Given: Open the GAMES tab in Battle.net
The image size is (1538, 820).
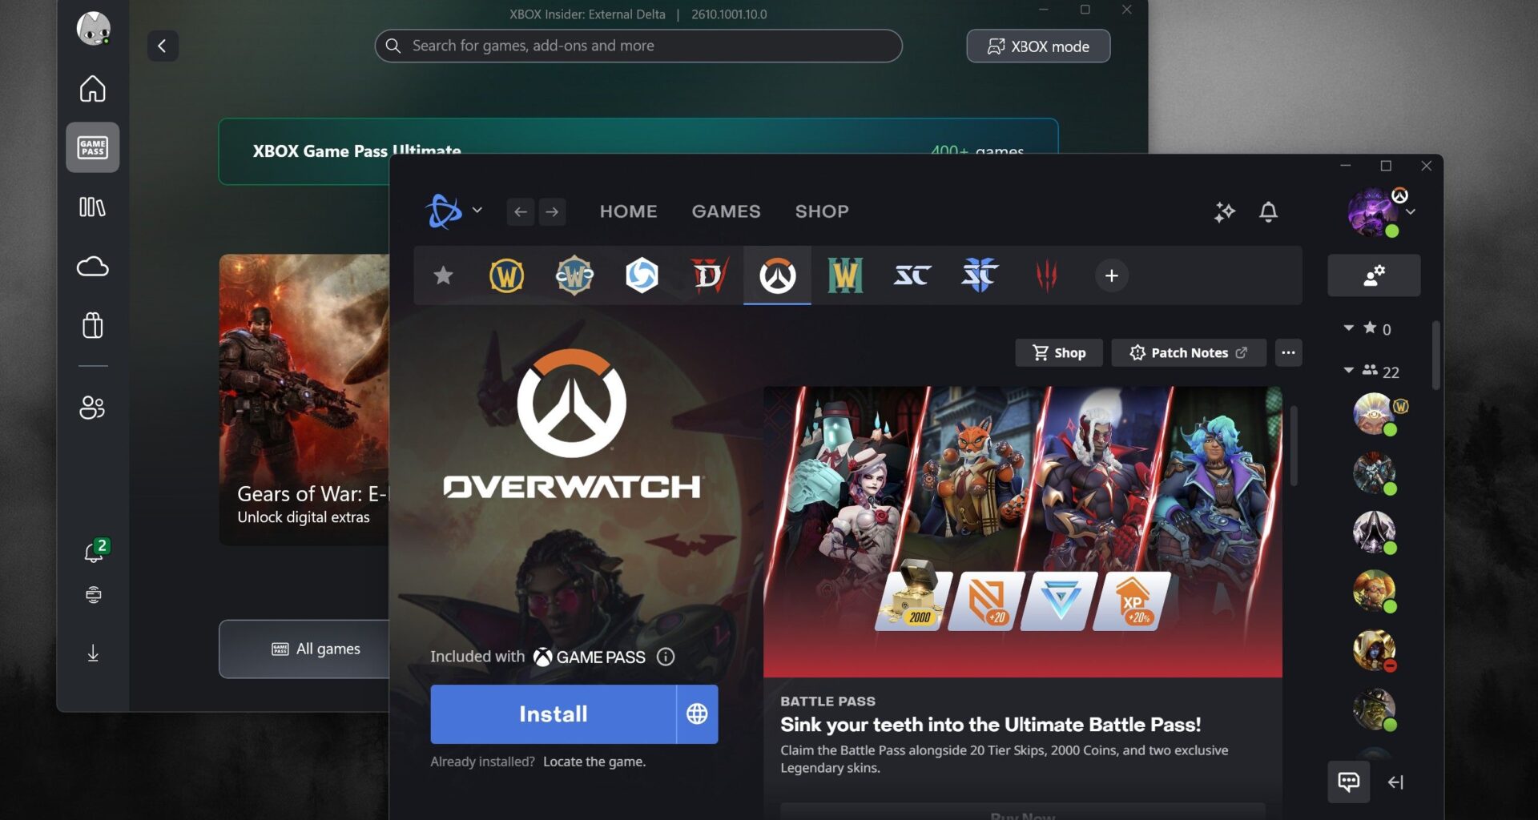Looking at the screenshot, I should pyautogui.click(x=726, y=211).
